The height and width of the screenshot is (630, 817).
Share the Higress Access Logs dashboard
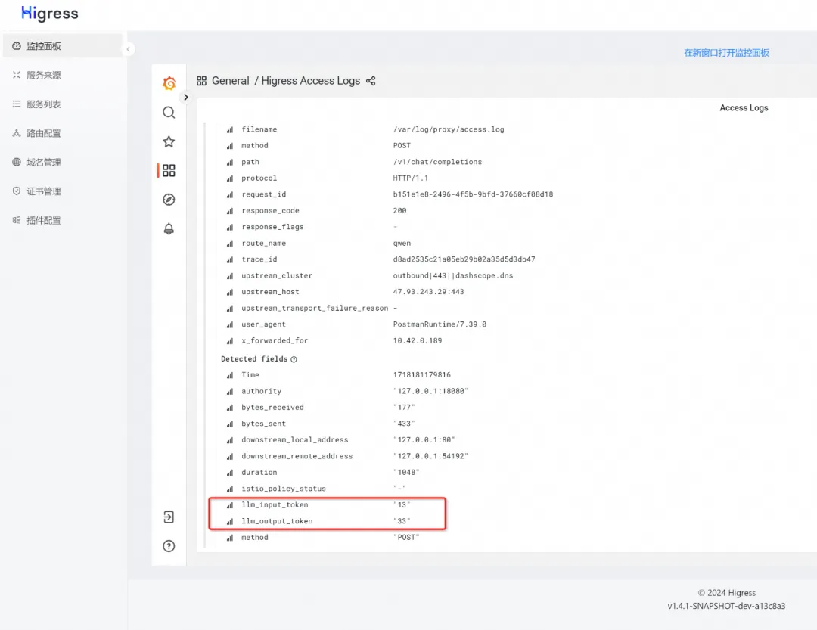click(371, 81)
